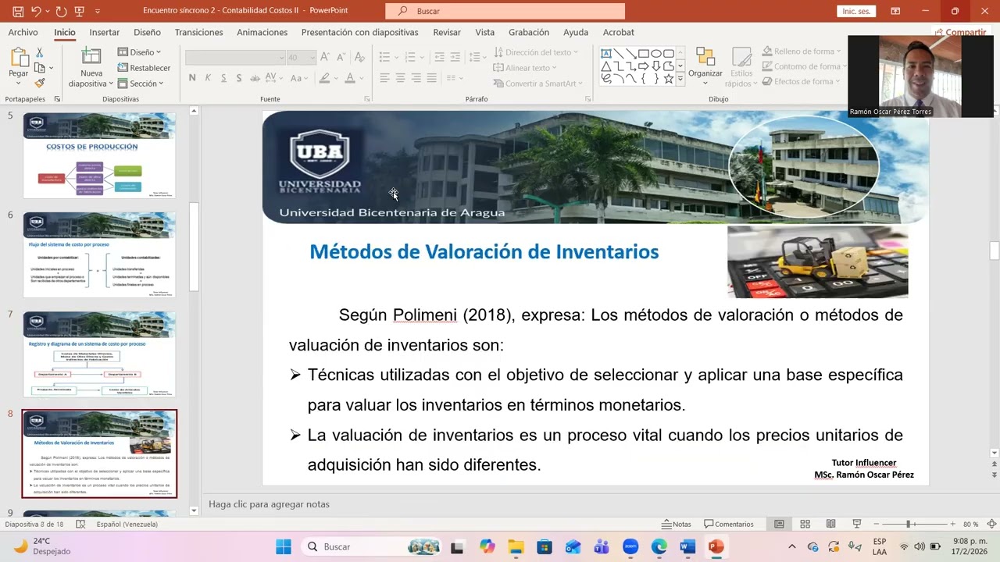
Task: Click Restablecer slide layout
Action: tap(145, 68)
